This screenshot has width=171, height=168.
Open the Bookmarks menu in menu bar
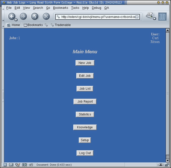60,8
